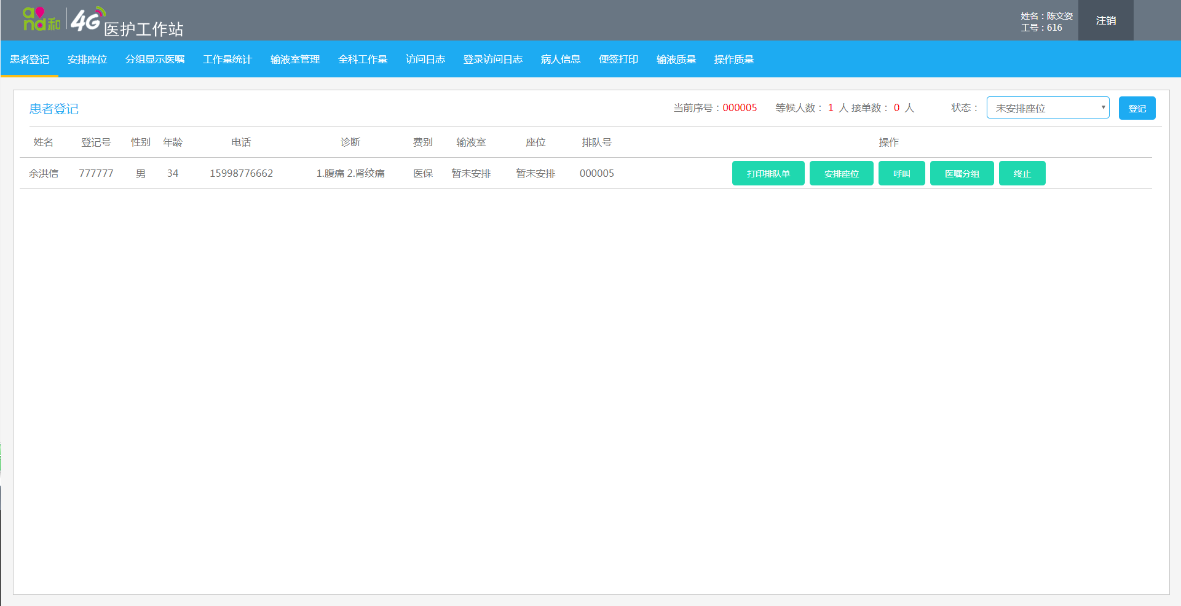
Task: Click gender value 男
Action: point(141,174)
